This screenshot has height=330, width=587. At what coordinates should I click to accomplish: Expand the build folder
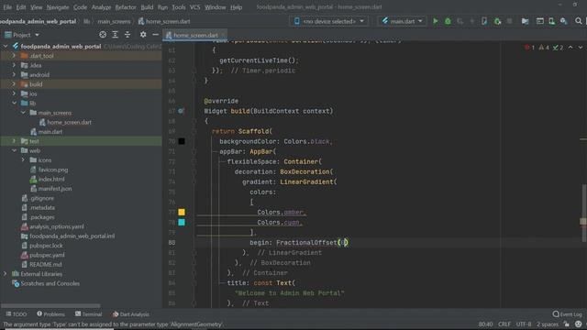(14, 84)
